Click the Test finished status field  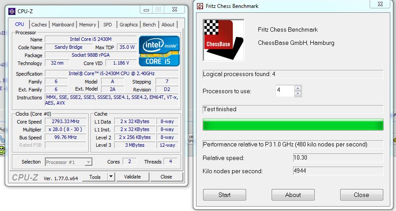coord(293,109)
